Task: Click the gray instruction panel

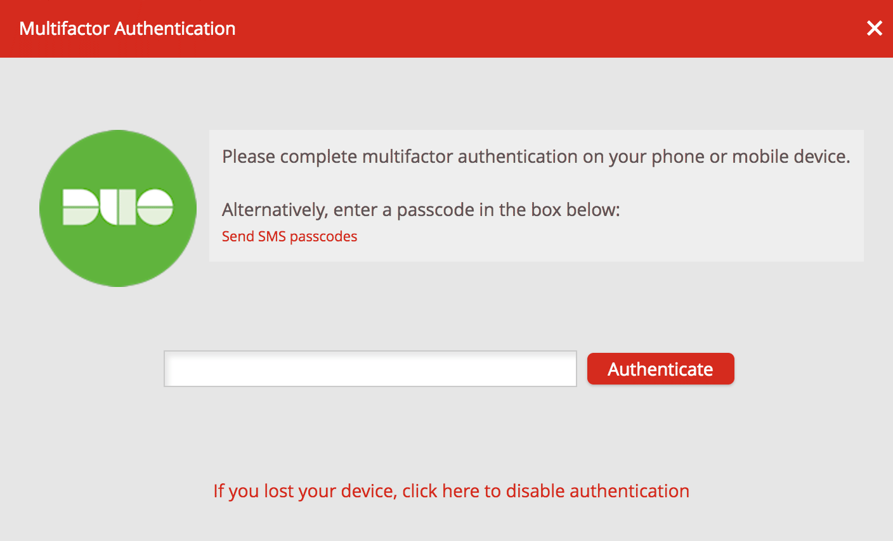Action: tap(536, 195)
